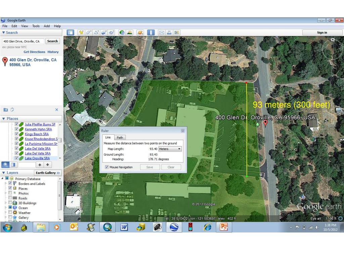This screenshot has width=344, height=258.
Task: Add a placemark with the pushpin tool
Action: point(81,33)
